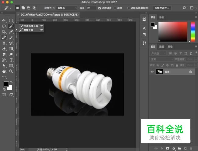This screenshot has height=151, width=198.
Task: Select the Move tool
Action: point(4,20)
